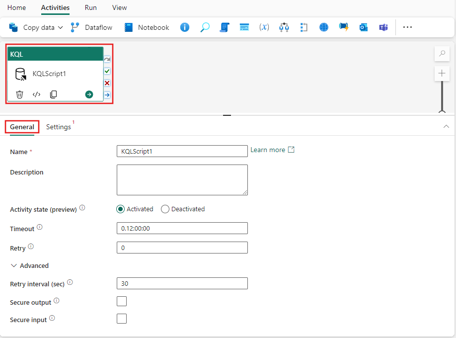Viewport: 456px width, 338px height.
Task: Select the Deactivated radio button
Action: [x=165, y=209]
